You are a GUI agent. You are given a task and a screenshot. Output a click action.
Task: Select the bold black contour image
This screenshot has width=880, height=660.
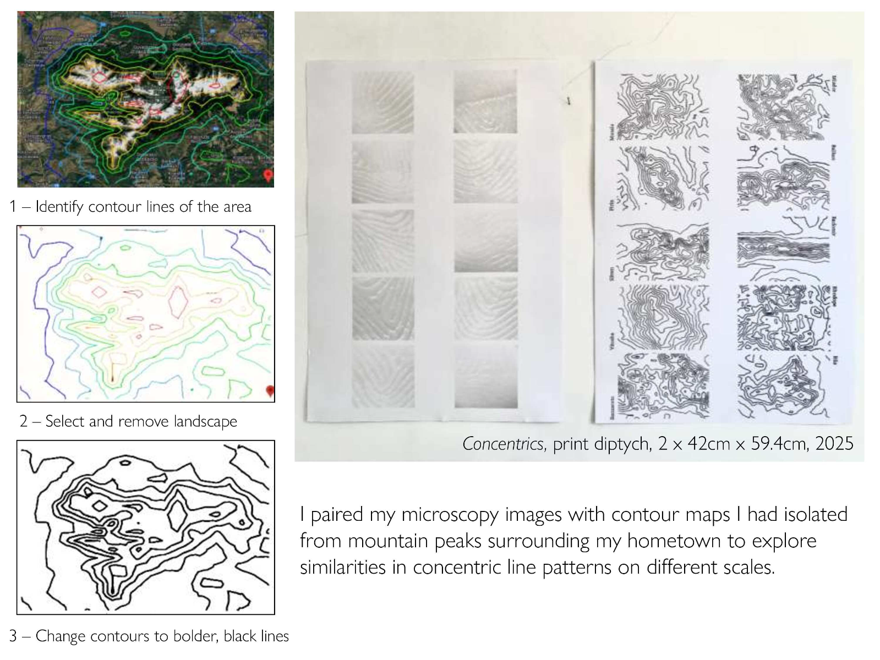(145, 527)
